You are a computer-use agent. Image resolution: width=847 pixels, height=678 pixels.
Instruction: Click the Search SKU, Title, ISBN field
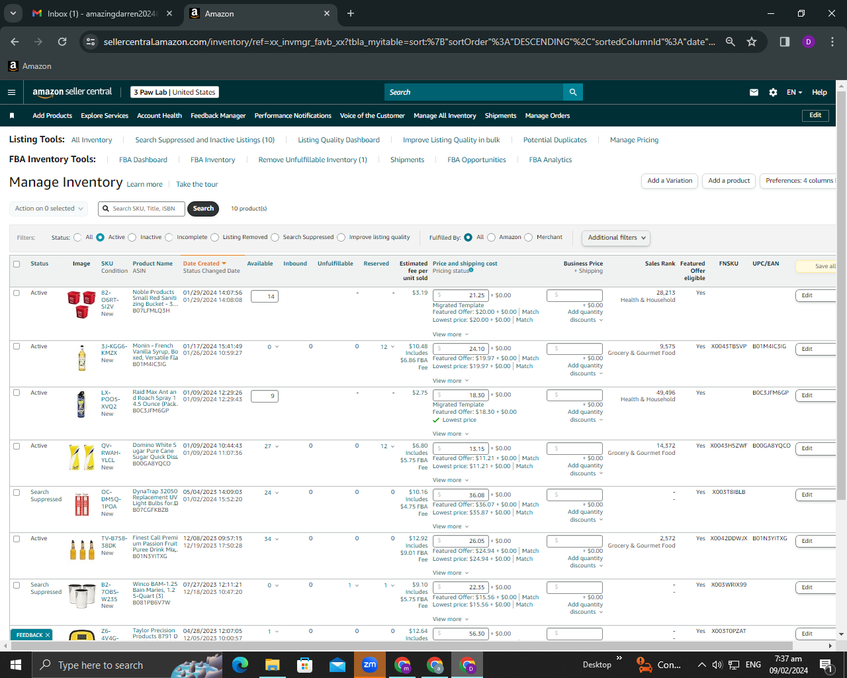(x=142, y=209)
